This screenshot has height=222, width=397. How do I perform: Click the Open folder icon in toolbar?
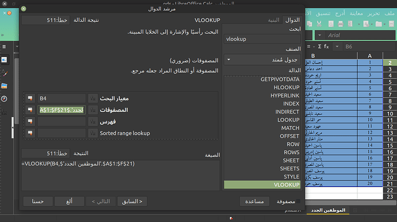point(379,24)
